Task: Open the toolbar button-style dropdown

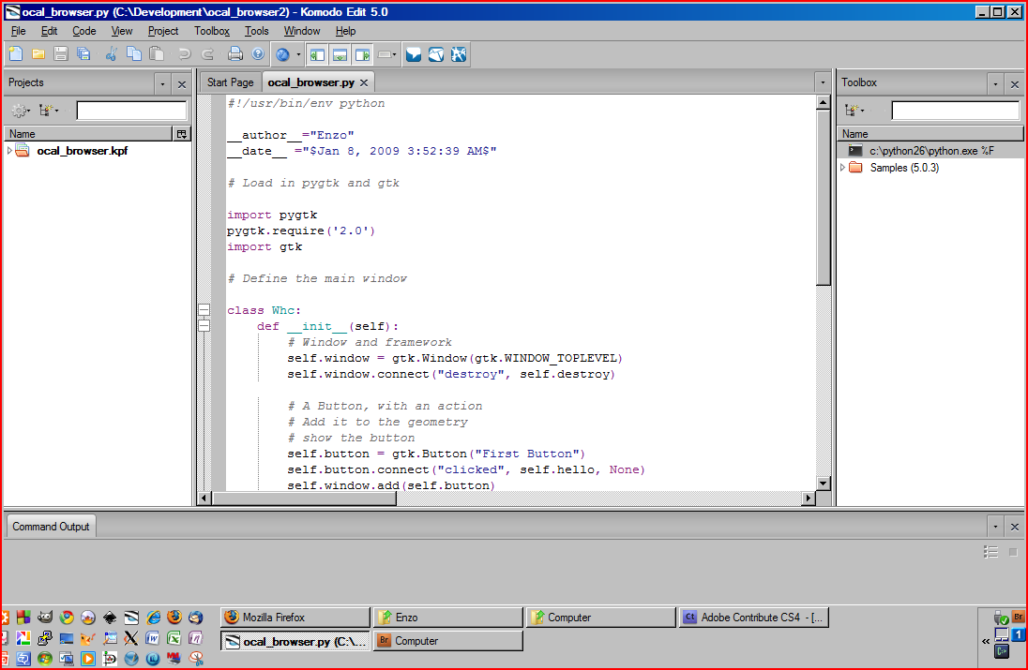Action: pyautogui.click(x=386, y=54)
